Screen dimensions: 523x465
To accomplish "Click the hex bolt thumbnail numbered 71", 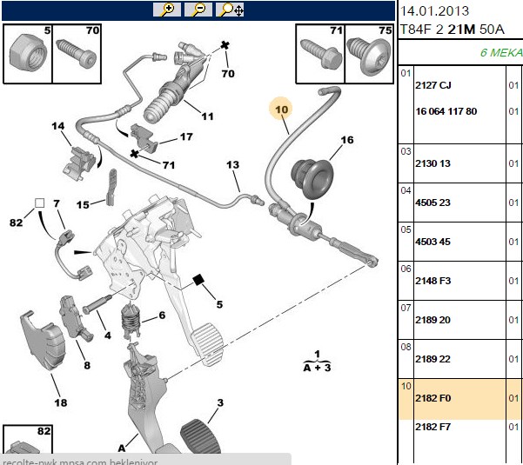I will (320, 54).
